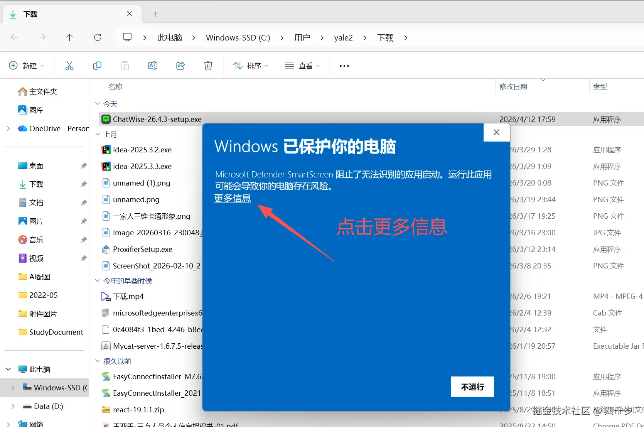
Task: Open the 音乐 folder in the sidebar
Action: point(35,240)
